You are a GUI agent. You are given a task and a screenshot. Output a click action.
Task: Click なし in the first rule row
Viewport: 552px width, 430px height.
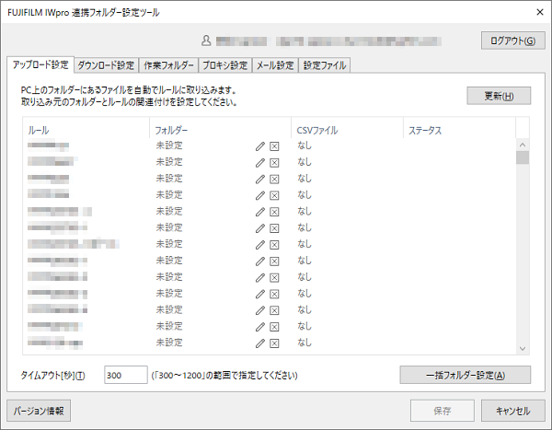[x=305, y=145]
